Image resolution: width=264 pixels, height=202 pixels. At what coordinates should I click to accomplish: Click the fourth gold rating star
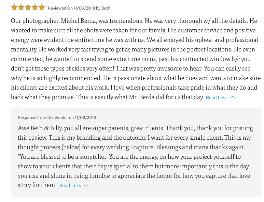[x=34, y=7]
